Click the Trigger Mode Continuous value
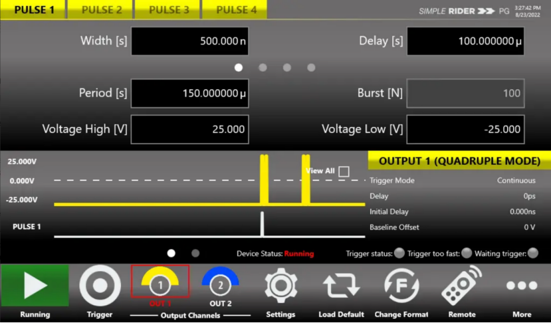This screenshot has height=323, width=551. coord(516,180)
